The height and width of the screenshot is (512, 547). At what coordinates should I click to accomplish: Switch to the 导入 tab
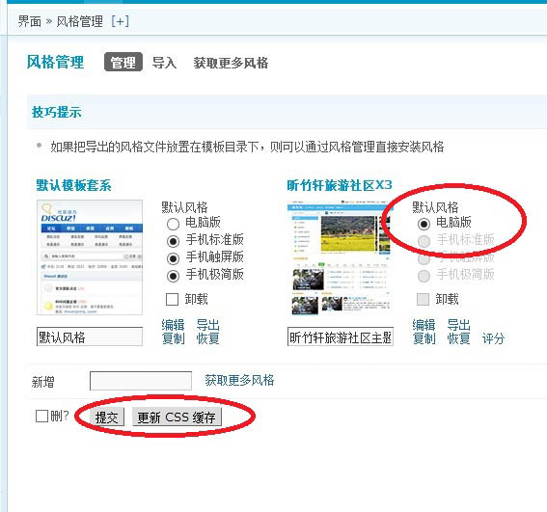click(x=164, y=63)
